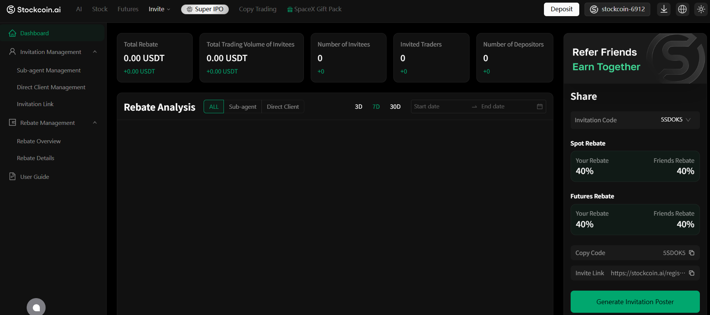
Task: Open the Stock menu item
Action: click(x=100, y=9)
